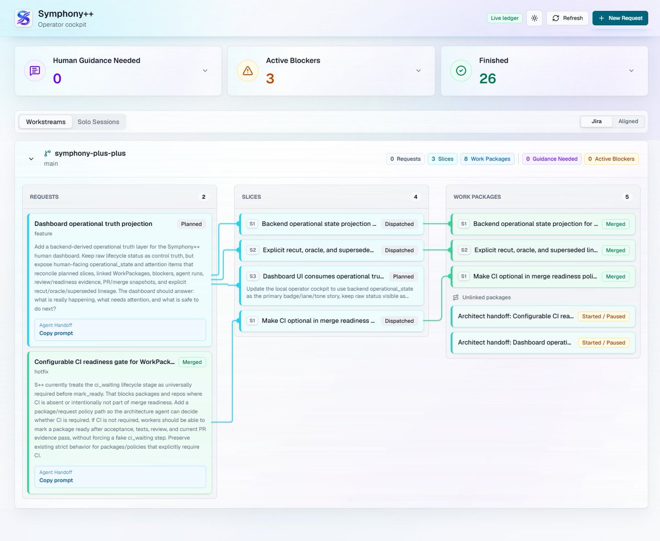
Task: Copy prompt for Configurable CI readiness request
Action: [56, 481]
